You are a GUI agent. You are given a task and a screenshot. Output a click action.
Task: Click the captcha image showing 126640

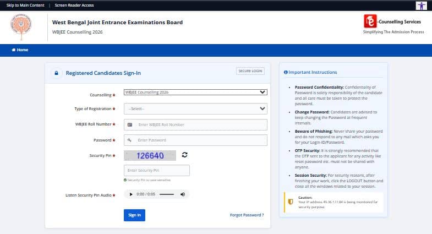coord(150,155)
